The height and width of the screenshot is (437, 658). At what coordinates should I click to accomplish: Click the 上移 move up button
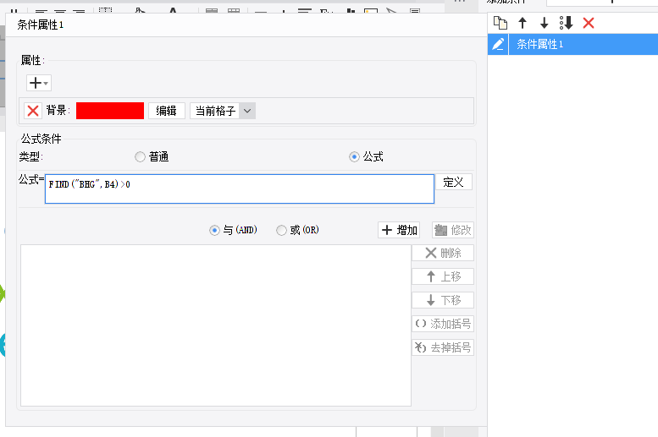coord(443,276)
